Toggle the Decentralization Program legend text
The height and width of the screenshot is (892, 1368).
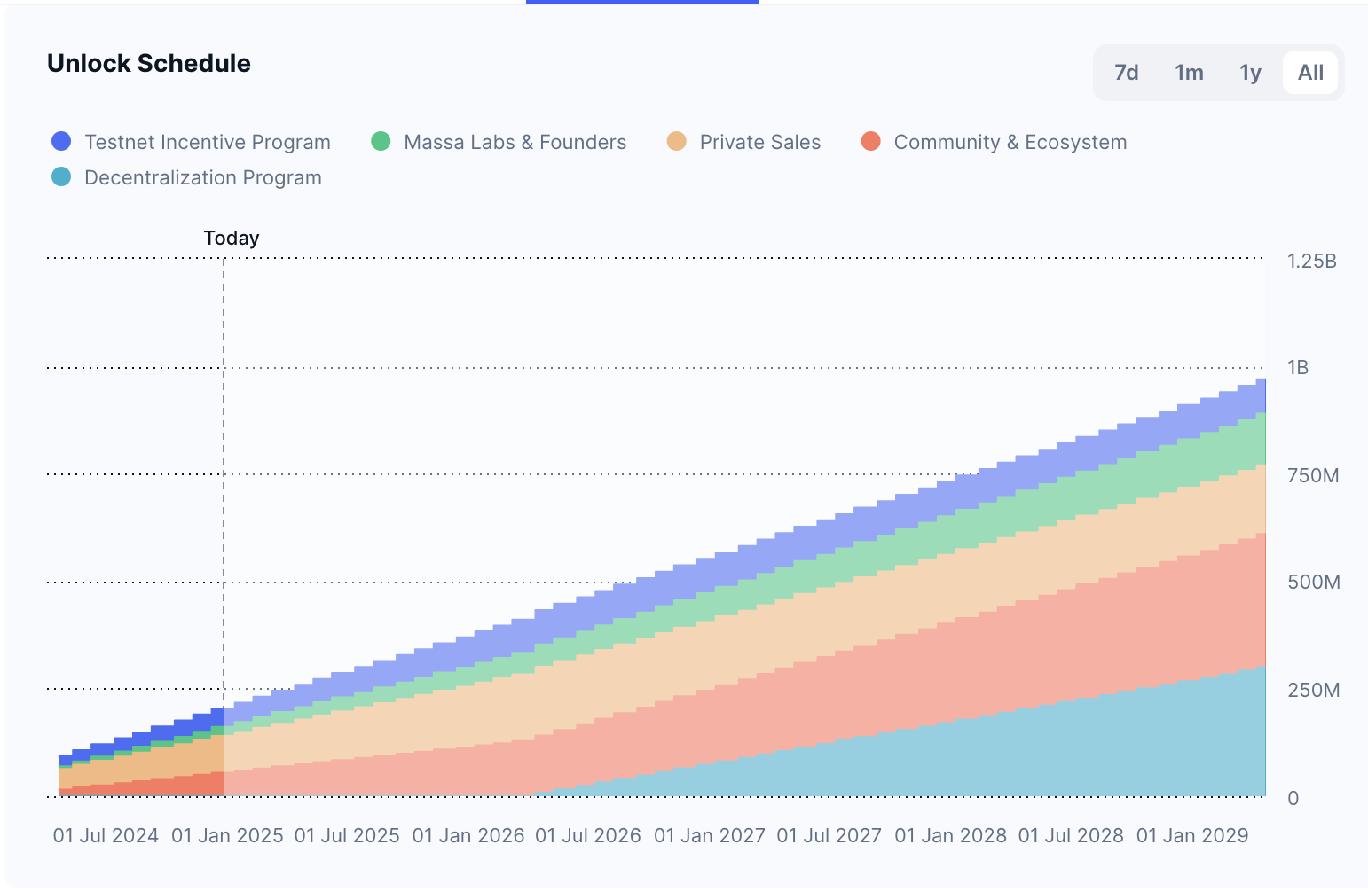[202, 177]
